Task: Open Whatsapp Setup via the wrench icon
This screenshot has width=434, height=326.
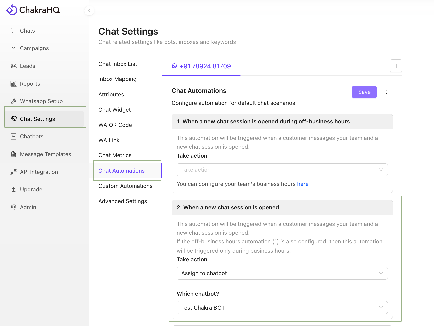Action: pyautogui.click(x=14, y=101)
